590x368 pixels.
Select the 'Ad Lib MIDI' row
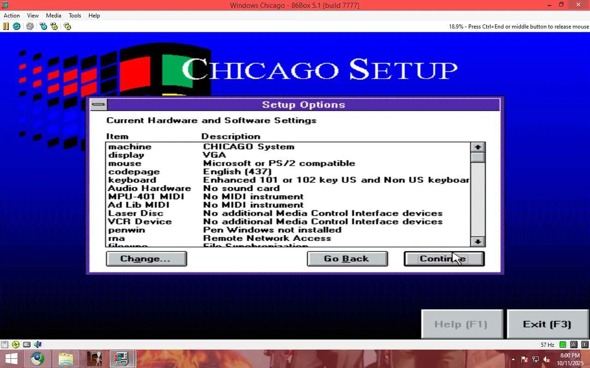click(288, 205)
